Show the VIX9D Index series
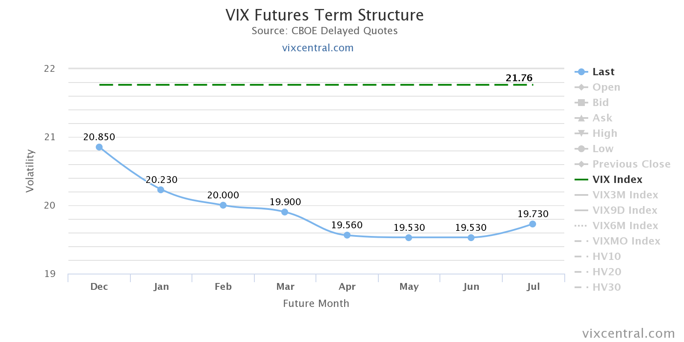Screen dimensions: 684x342 pos(625,210)
